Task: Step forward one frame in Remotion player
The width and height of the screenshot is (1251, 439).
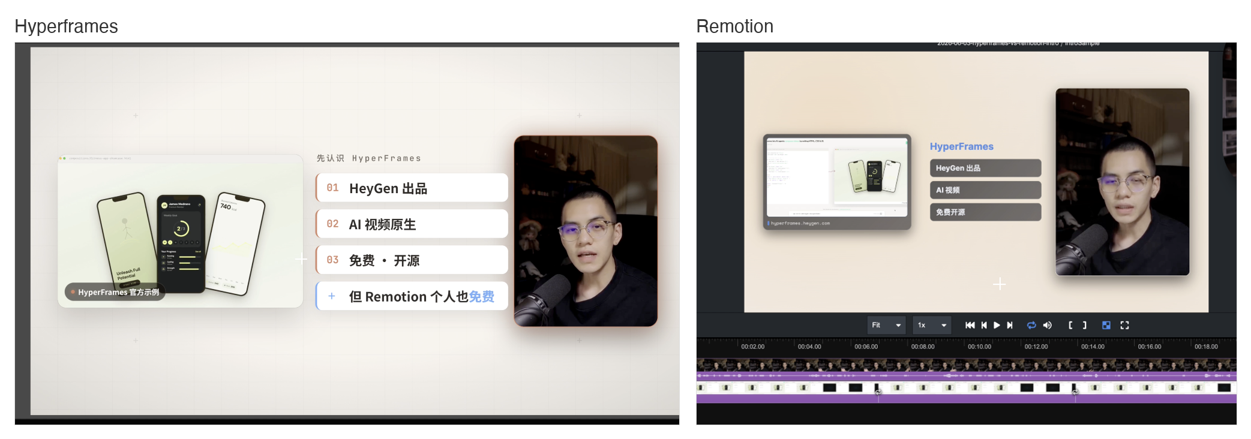Action: (x=1010, y=325)
